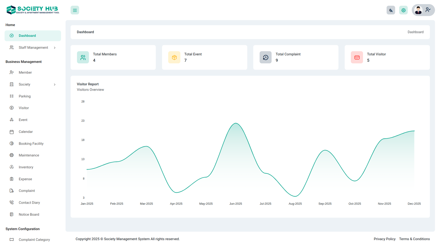Open the Terms & Conditions link
The image size is (440, 247).
(414, 239)
